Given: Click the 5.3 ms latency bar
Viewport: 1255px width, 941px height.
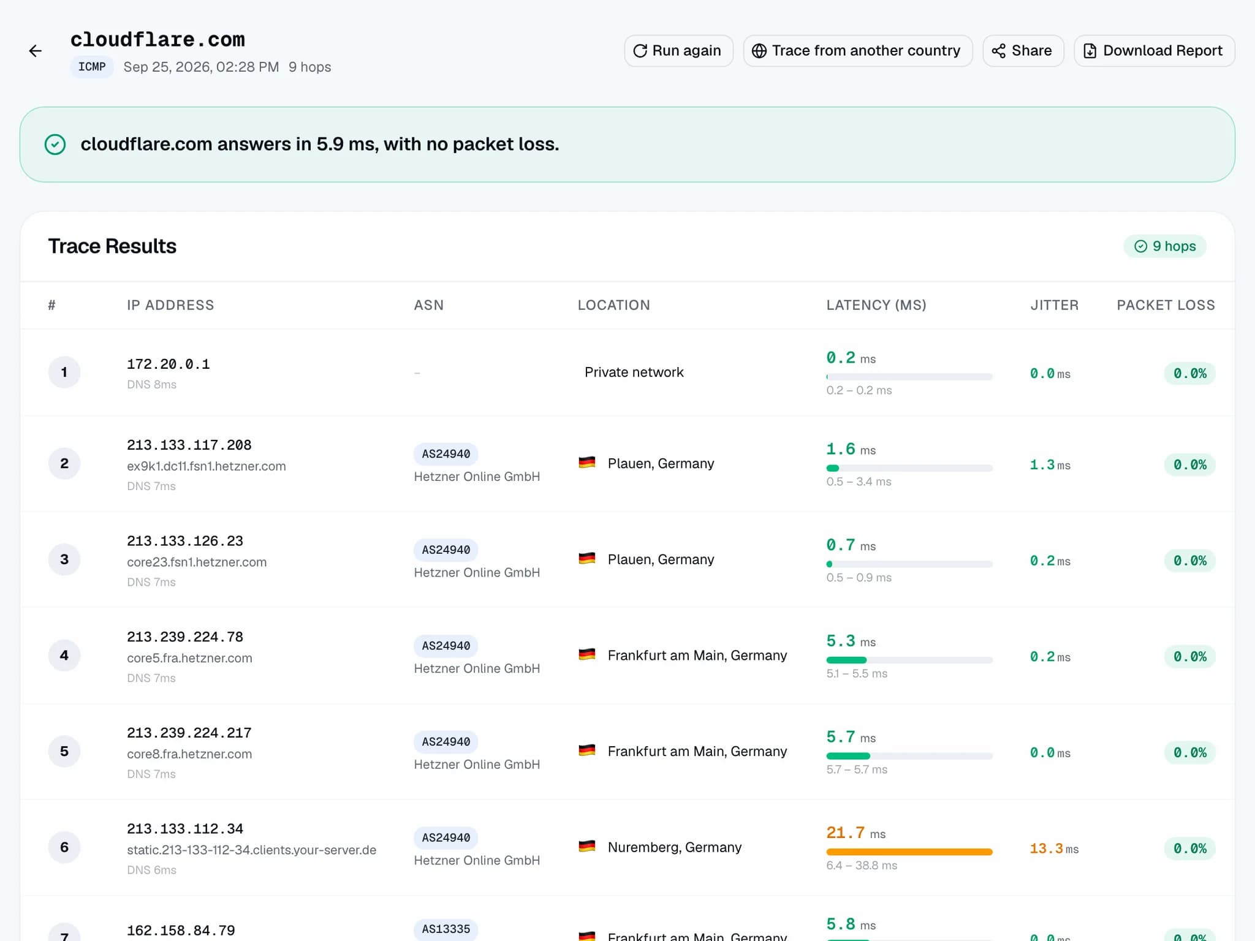Looking at the screenshot, I should 909,660.
